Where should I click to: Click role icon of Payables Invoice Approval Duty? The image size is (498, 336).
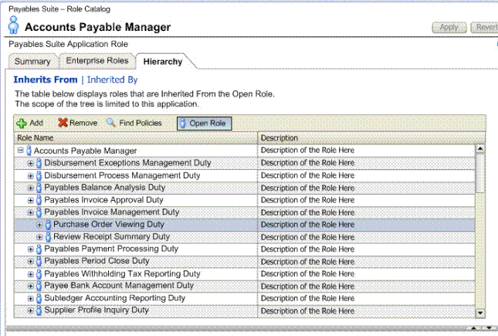click(x=39, y=200)
